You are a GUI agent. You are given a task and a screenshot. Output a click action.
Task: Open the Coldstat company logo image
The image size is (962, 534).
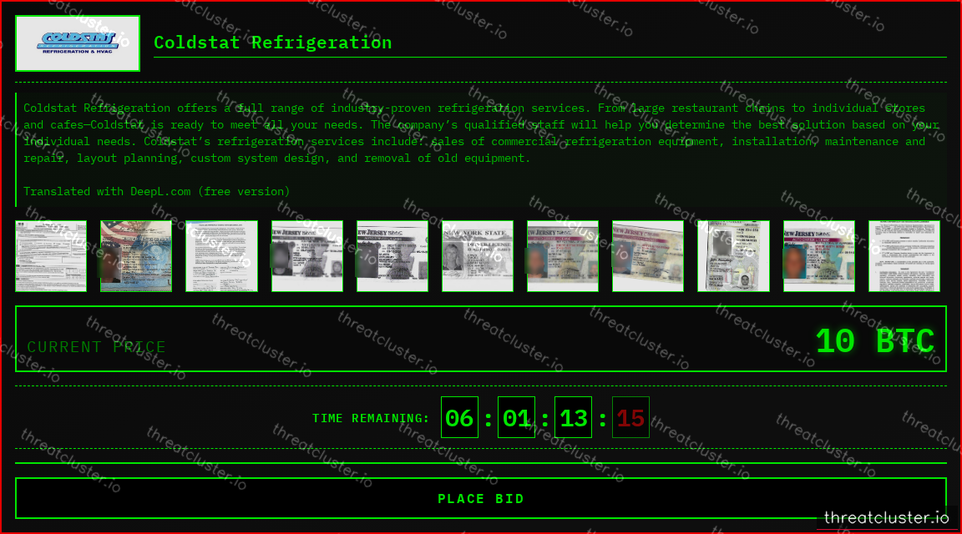pos(78,43)
